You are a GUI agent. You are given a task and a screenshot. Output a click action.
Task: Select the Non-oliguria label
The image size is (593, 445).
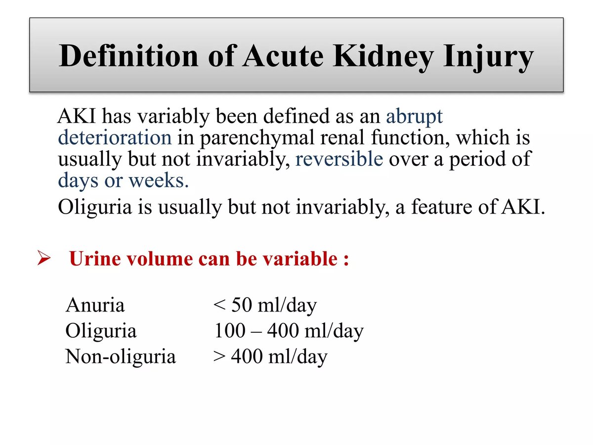121,356
